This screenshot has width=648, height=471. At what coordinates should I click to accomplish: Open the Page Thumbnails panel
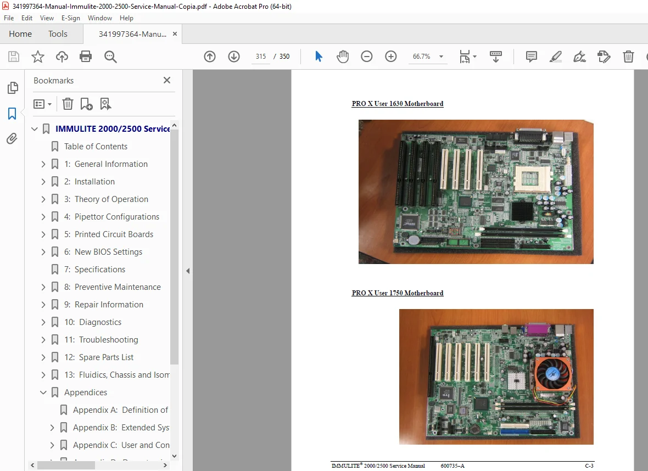click(13, 88)
